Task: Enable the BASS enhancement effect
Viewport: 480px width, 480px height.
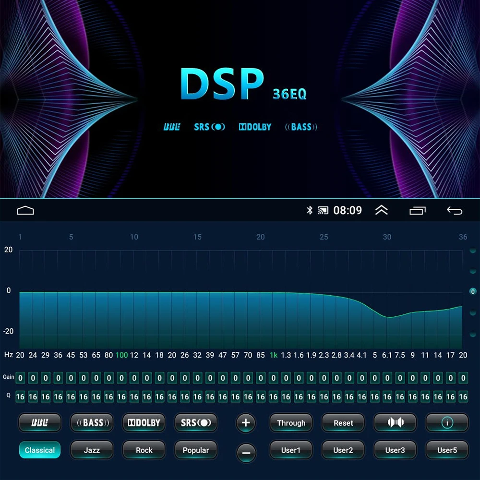Action: [92, 422]
